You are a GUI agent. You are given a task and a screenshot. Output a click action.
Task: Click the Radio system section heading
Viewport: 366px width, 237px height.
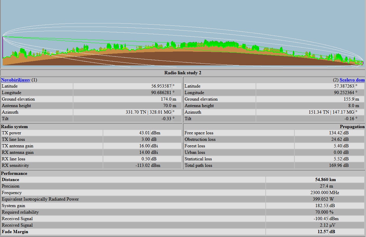(x=14, y=127)
